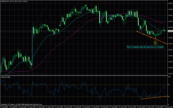
Task: Click the '23 Aug 23:00' time label
Action: point(68,107)
